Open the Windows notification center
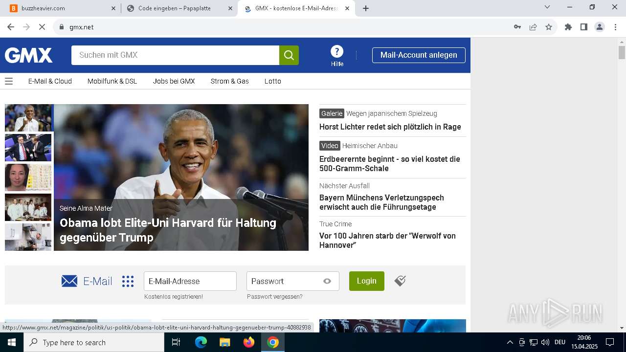Screen dimensions: 626x352 pyautogui.click(x=610, y=342)
